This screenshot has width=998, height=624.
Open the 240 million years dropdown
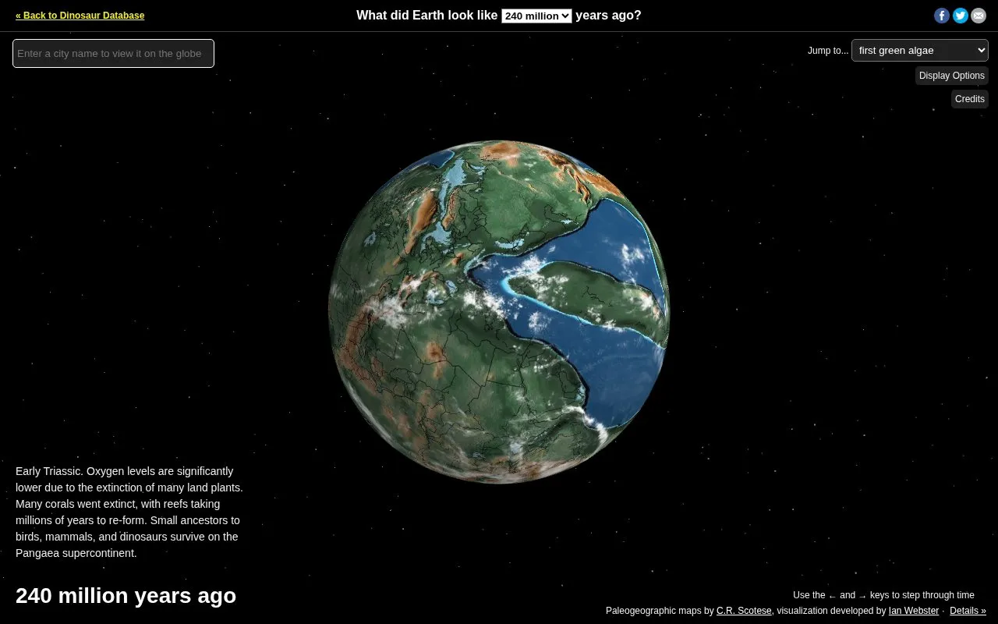(x=536, y=16)
